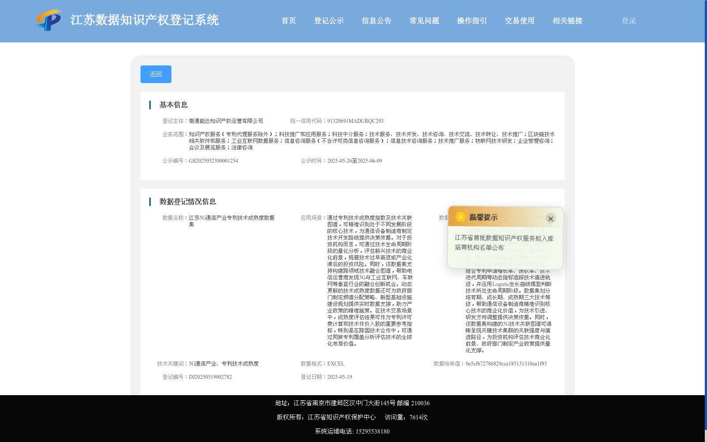Click the 应用场景 description paragraph
Viewport: 707px width, 442px height.
pyautogui.click(x=370, y=281)
